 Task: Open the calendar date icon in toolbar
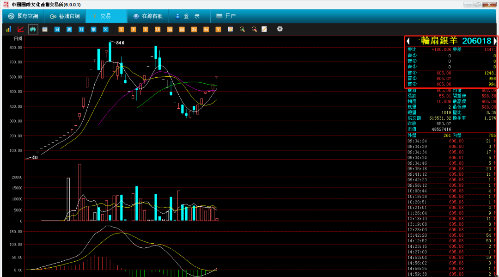(45, 29)
